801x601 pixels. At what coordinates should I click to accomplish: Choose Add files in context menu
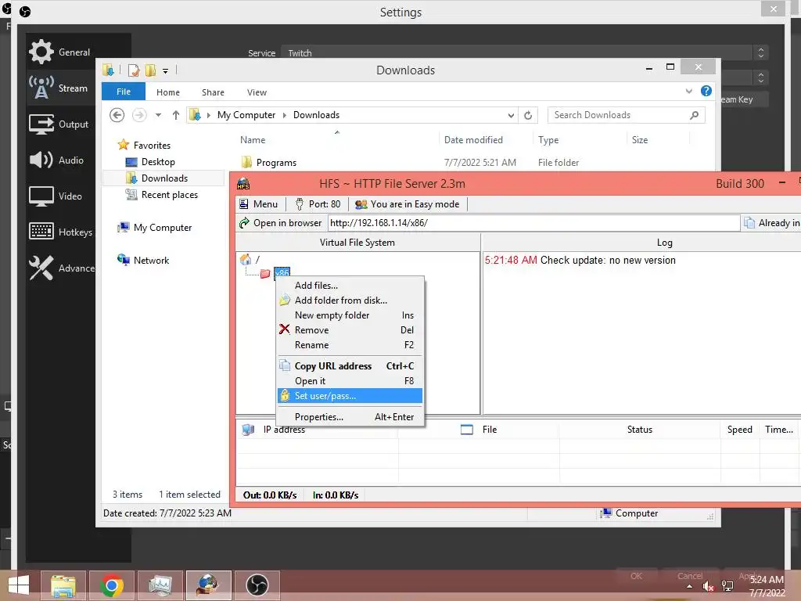[x=350, y=285]
